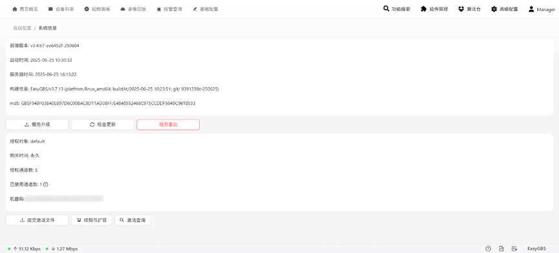
Task: Click 服务重启 restart service button
Action: coord(168,125)
